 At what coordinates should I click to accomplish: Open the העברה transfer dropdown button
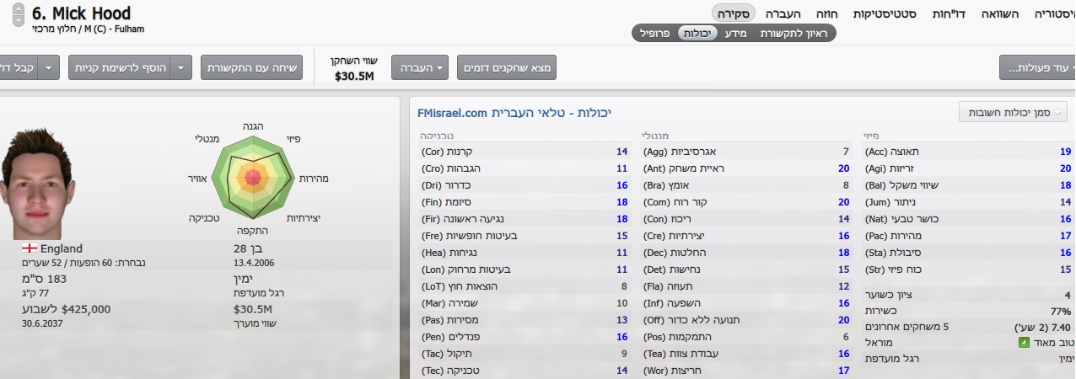[x=420, y=67]
